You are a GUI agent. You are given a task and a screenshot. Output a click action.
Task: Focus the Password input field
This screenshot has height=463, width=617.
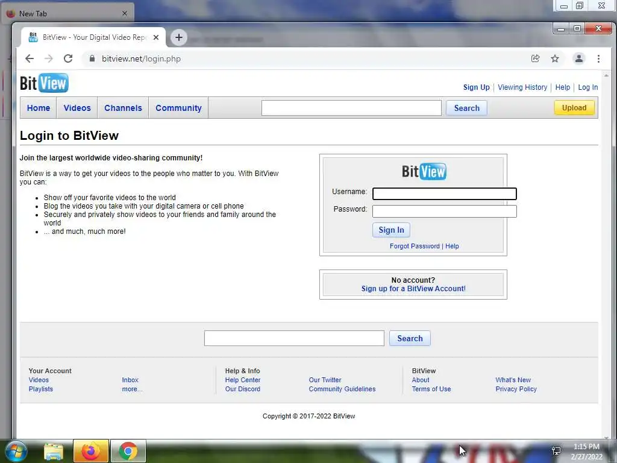pos(445,211)
